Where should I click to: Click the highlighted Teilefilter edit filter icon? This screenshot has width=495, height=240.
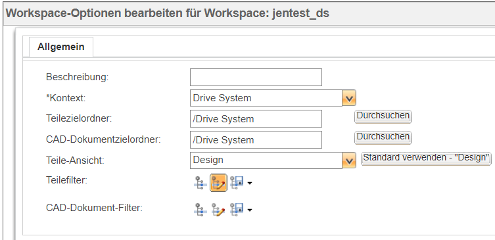[x=218, y=183]
